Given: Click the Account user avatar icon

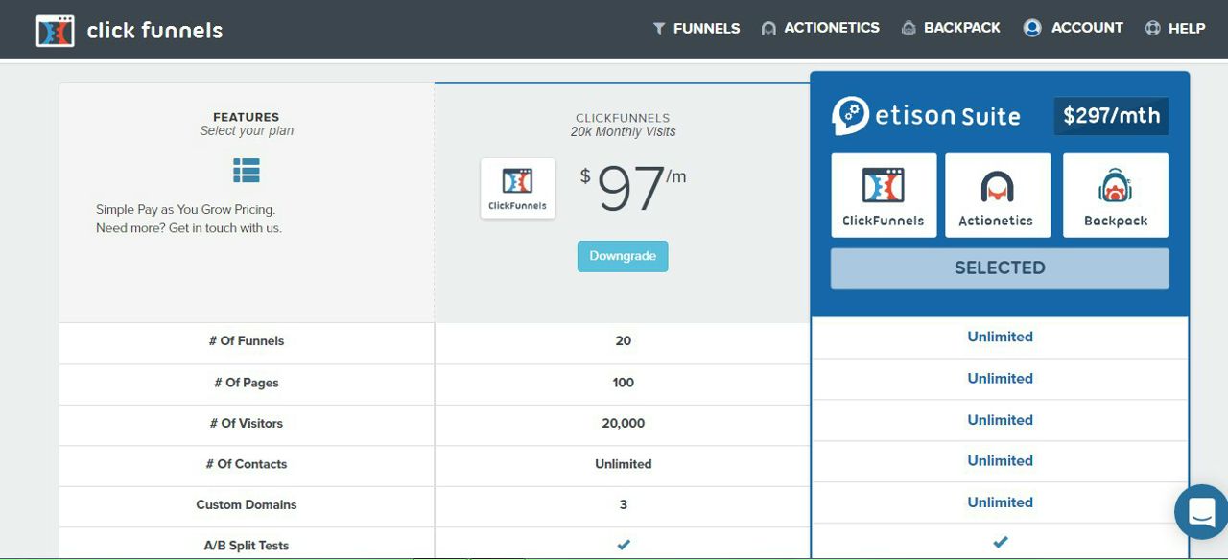Looking at the screenshot, I should 1032,28.
